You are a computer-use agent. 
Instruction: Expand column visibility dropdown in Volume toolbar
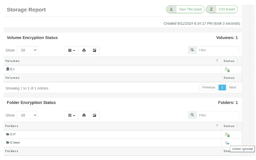pyautogui.click(x=72, y=50)
